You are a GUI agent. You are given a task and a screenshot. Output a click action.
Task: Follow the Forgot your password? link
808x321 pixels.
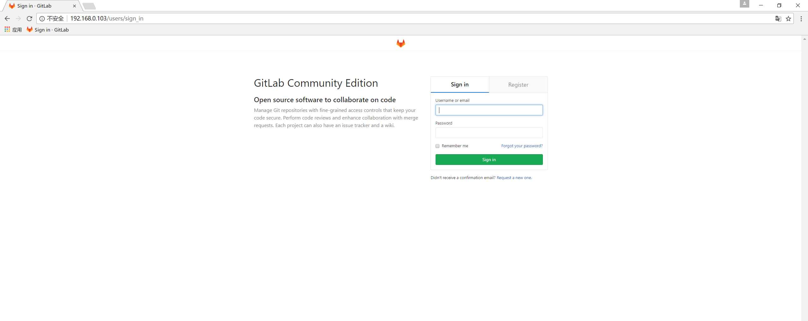[522, 146]
